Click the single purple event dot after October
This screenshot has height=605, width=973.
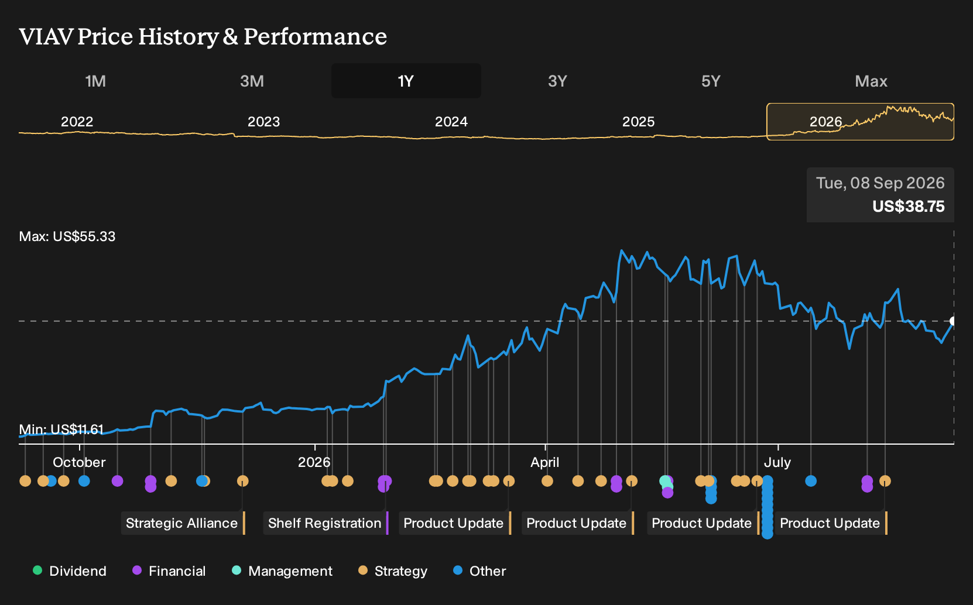[x=117, y=481]
